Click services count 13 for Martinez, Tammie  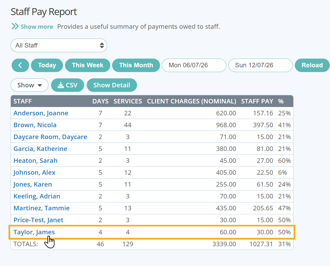point(128,208)
